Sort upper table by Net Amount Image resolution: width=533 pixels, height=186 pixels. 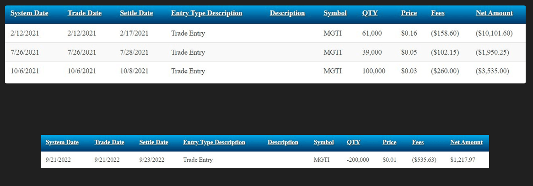pos(494,13)
